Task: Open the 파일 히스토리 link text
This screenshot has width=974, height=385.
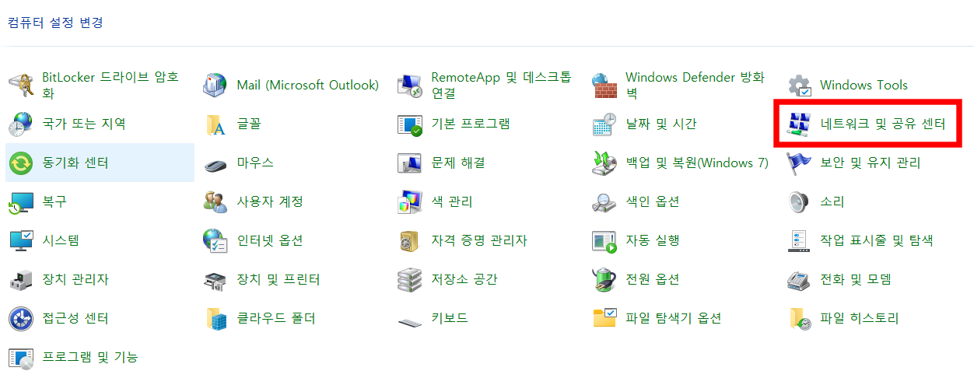Action: [860, 318]
